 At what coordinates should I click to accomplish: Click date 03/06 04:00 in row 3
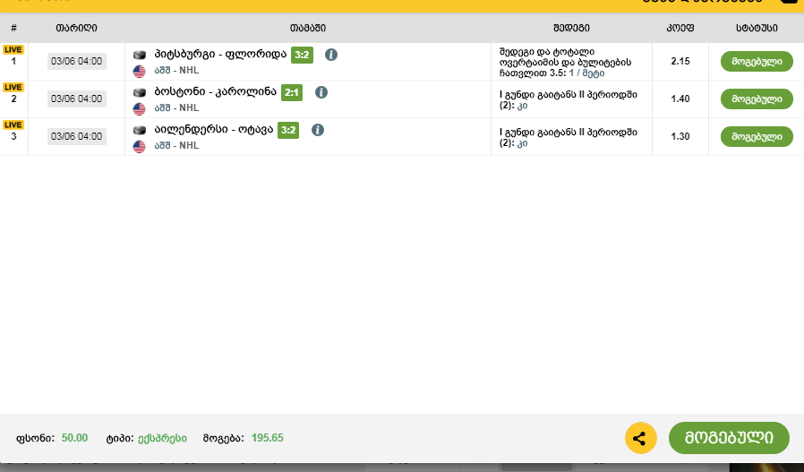77,136
